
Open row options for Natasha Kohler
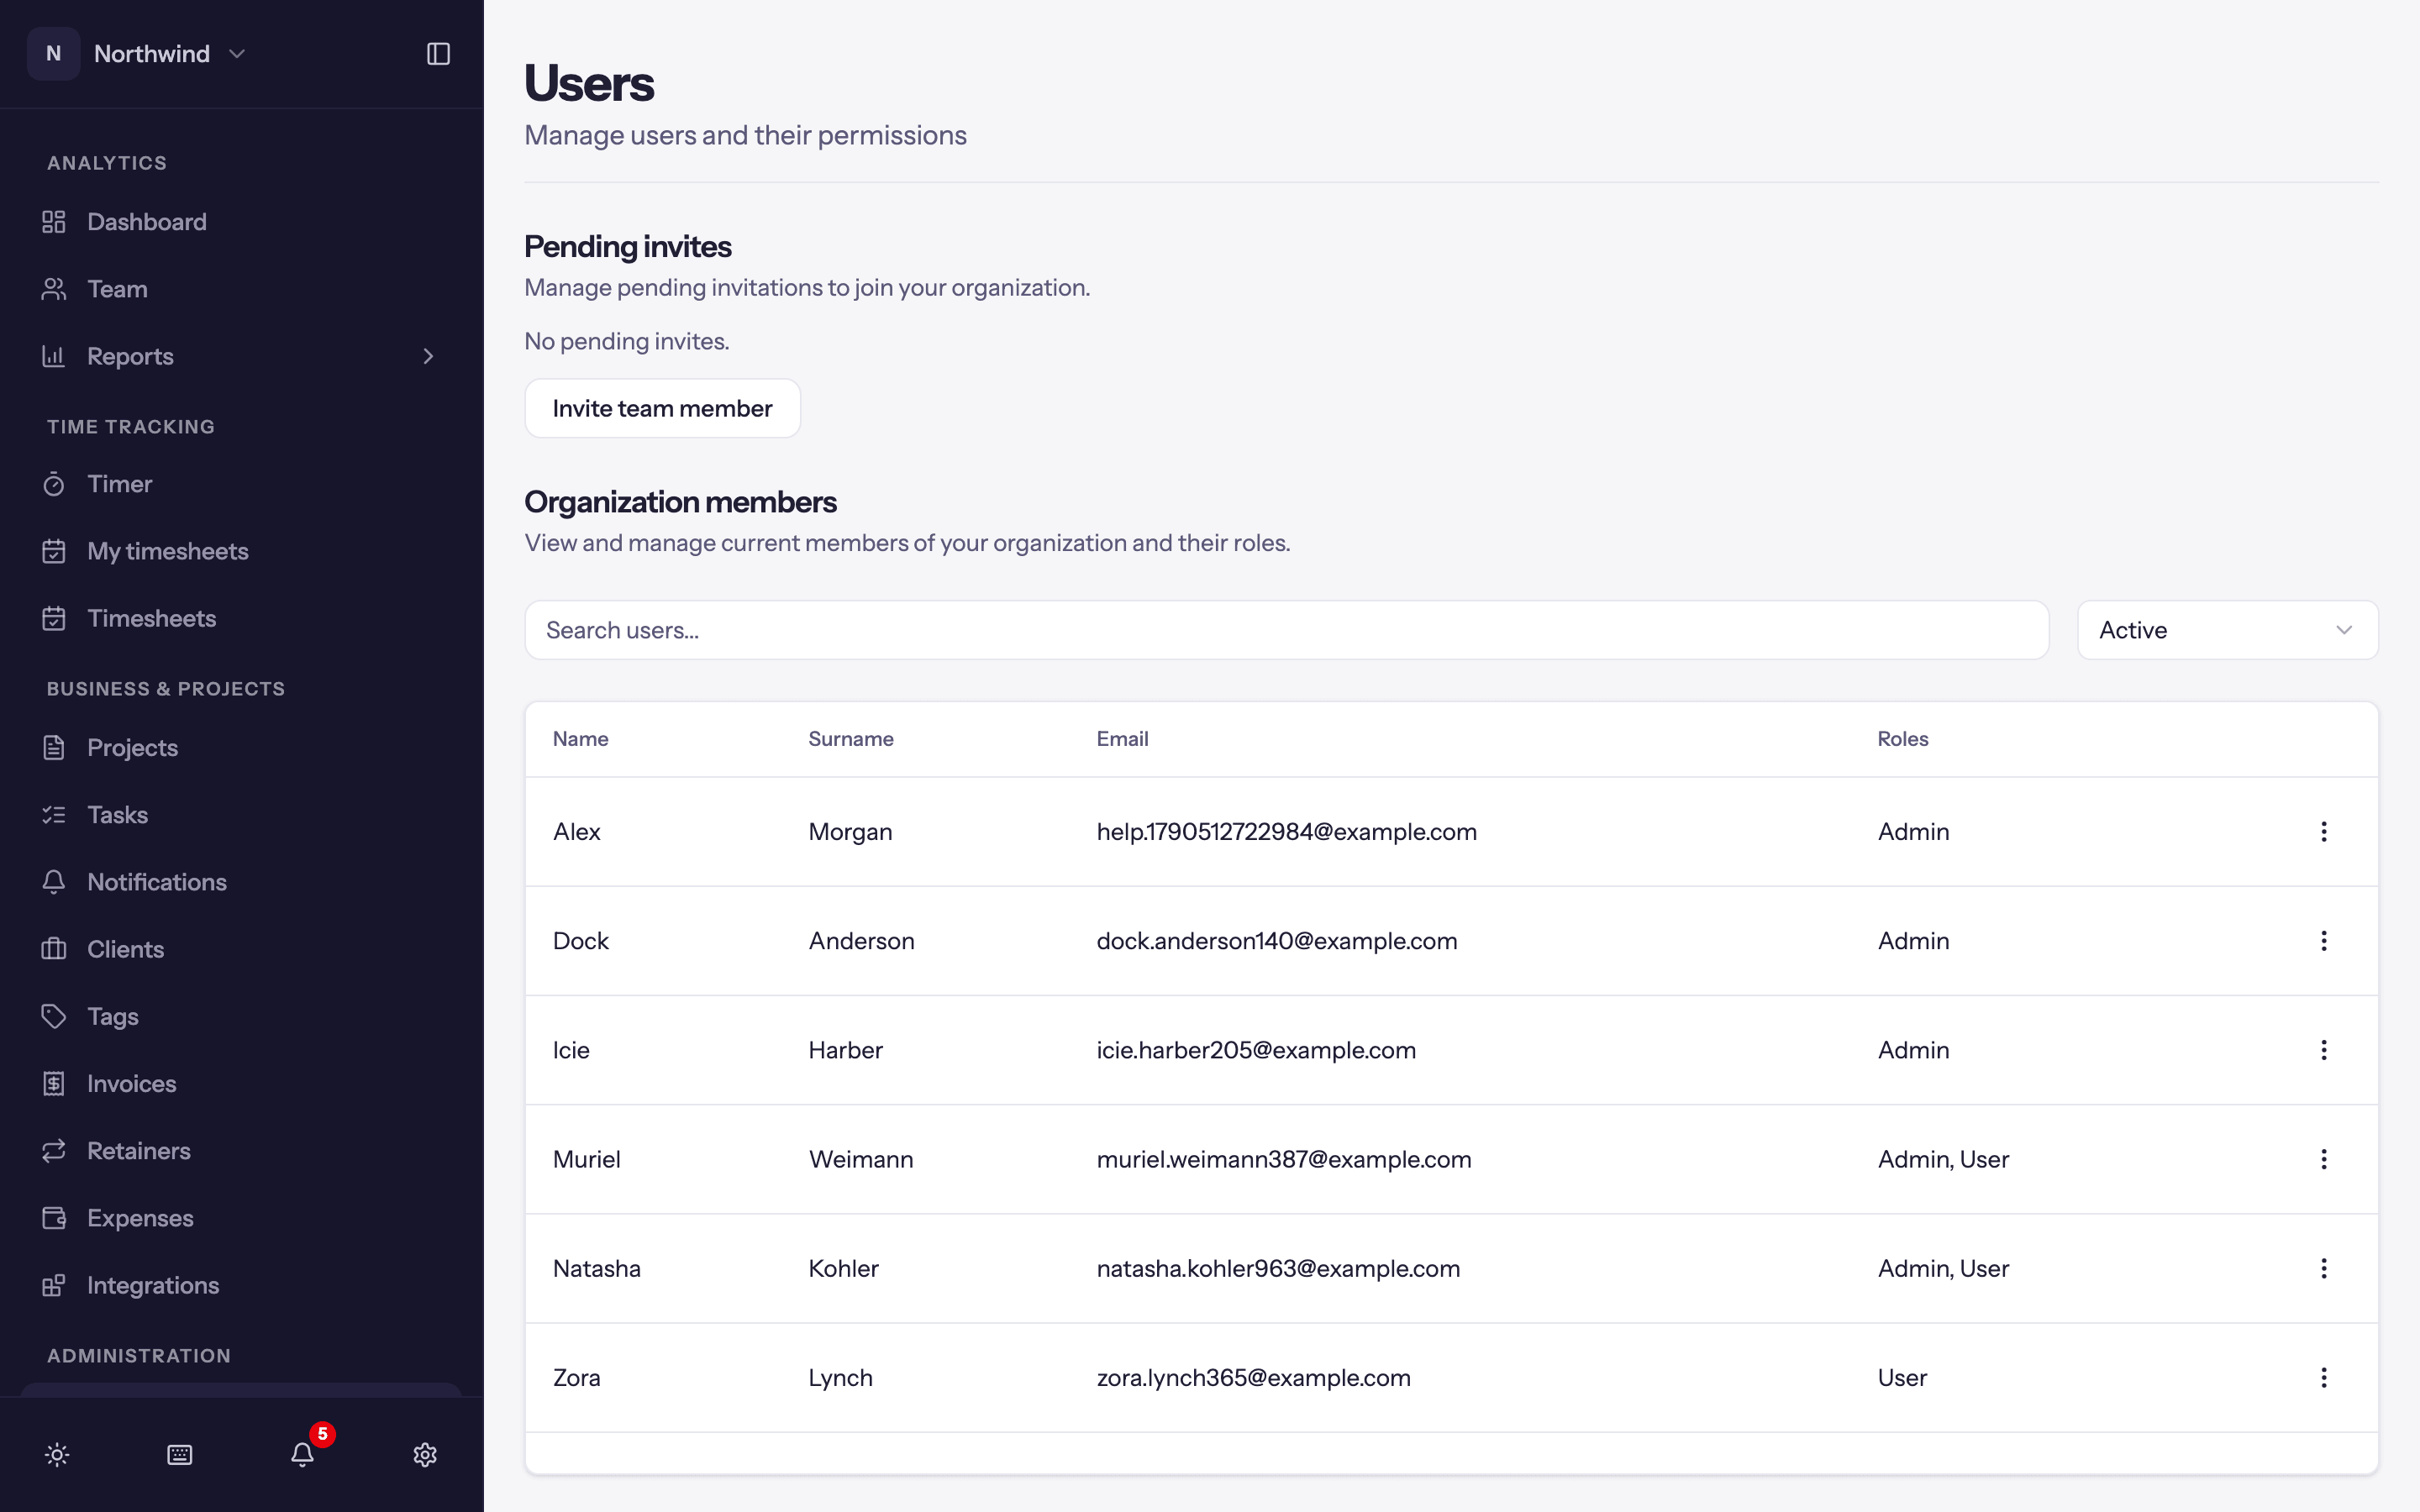(2323, 1268)
